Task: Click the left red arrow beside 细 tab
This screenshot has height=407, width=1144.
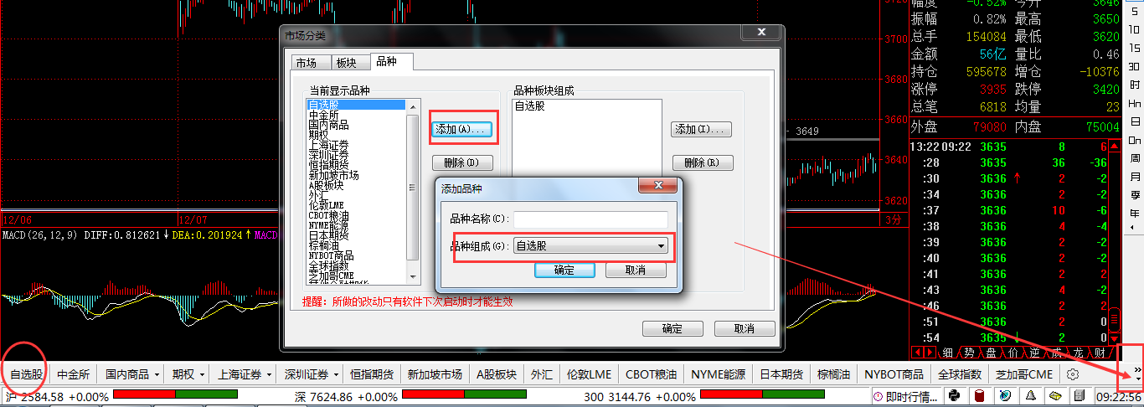Action: (918, 353)
